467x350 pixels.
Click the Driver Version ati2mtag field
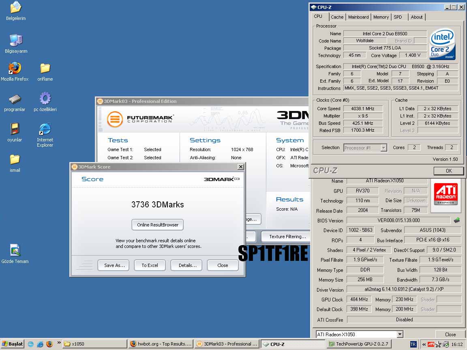click(404, 289)
